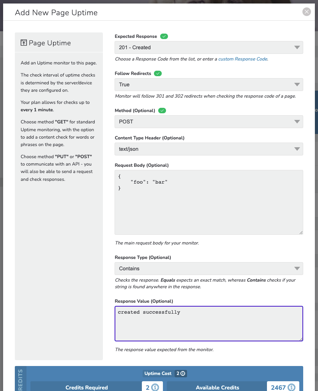Viewport: 318px width, 391px height.
Task: Open the Method dropdown showing POST
Action: (209, 122)
